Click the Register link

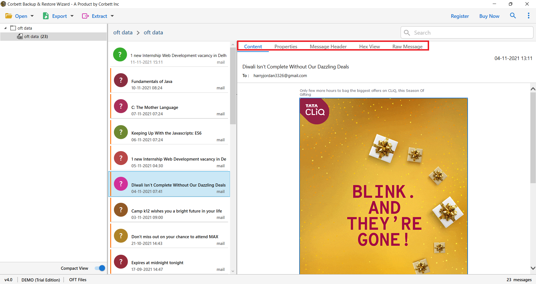(x=460, y=16)
